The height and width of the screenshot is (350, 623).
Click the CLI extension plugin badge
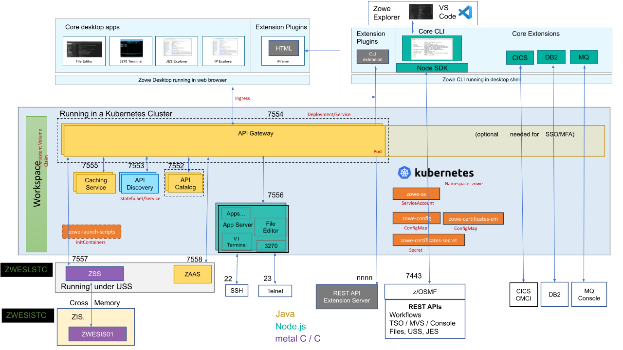(x=372, y=57)
